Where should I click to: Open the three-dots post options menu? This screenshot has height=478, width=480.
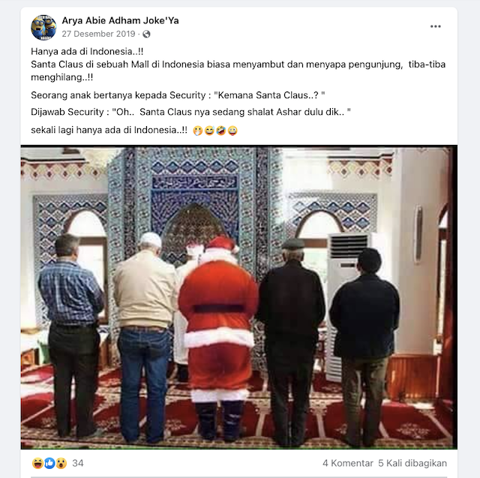(435, 27)
